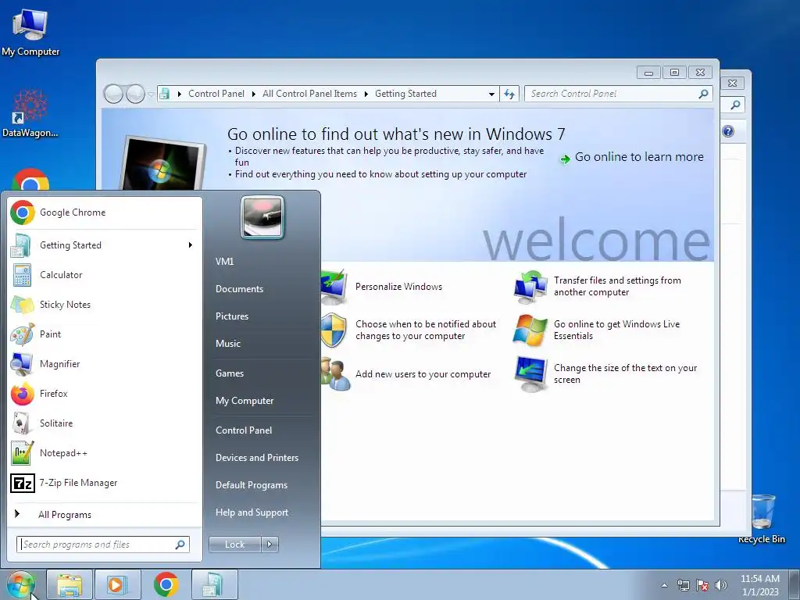Screen dimensions: 800x600
Task: Open My Computer in Start menu right pane
Action: (x=261, y=401)
